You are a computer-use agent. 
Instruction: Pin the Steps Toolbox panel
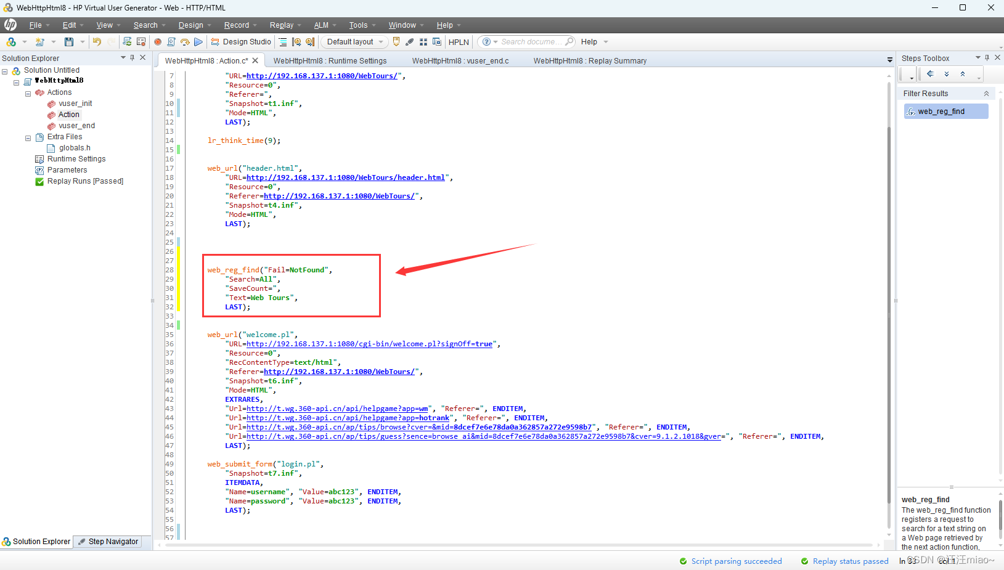click(x=987, y=58)
